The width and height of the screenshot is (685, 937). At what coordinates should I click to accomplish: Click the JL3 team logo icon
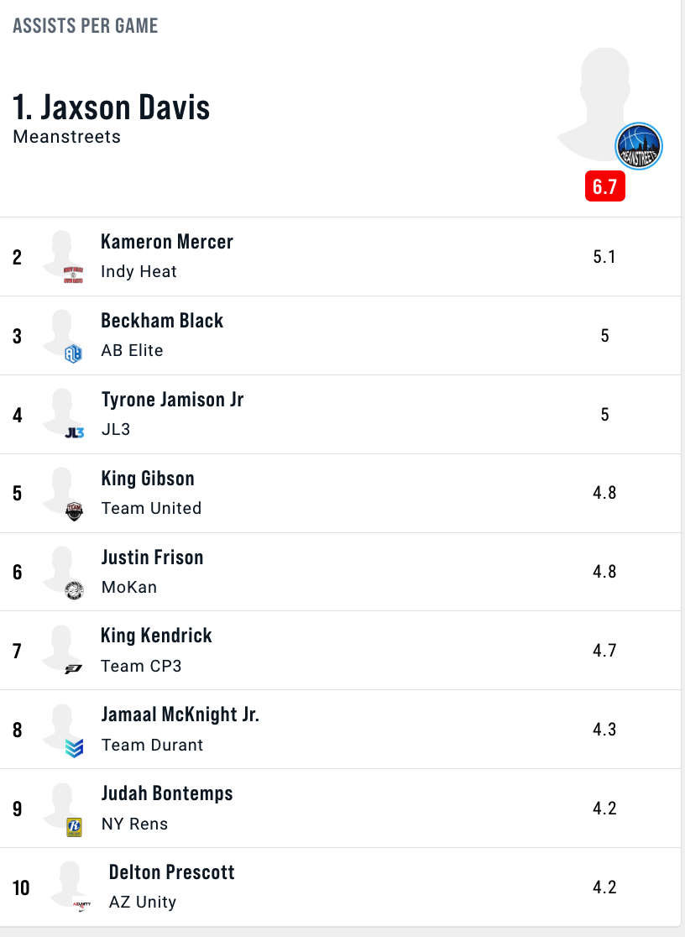(74, 432)
